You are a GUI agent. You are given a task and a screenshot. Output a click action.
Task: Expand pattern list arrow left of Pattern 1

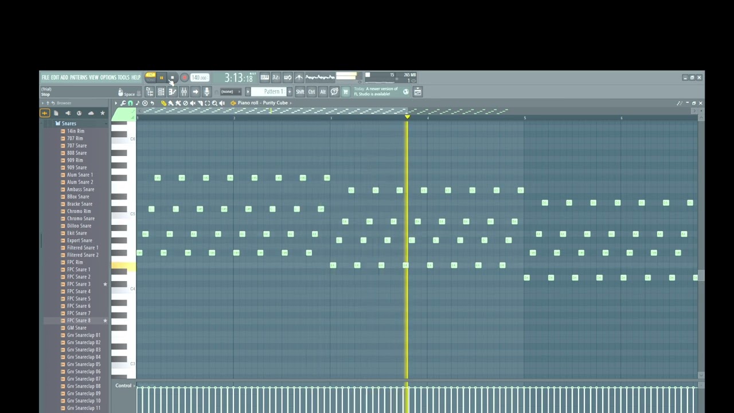248,92
